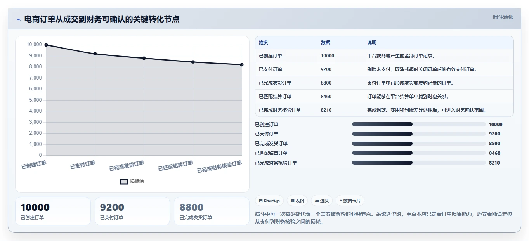529x241 pixels.
Task: Click the chart data point for 已完成财务核验订单
Action: (x=242, y=65)
